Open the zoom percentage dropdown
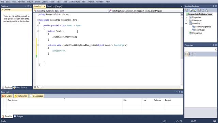218x123 pixels. [42, 87]
